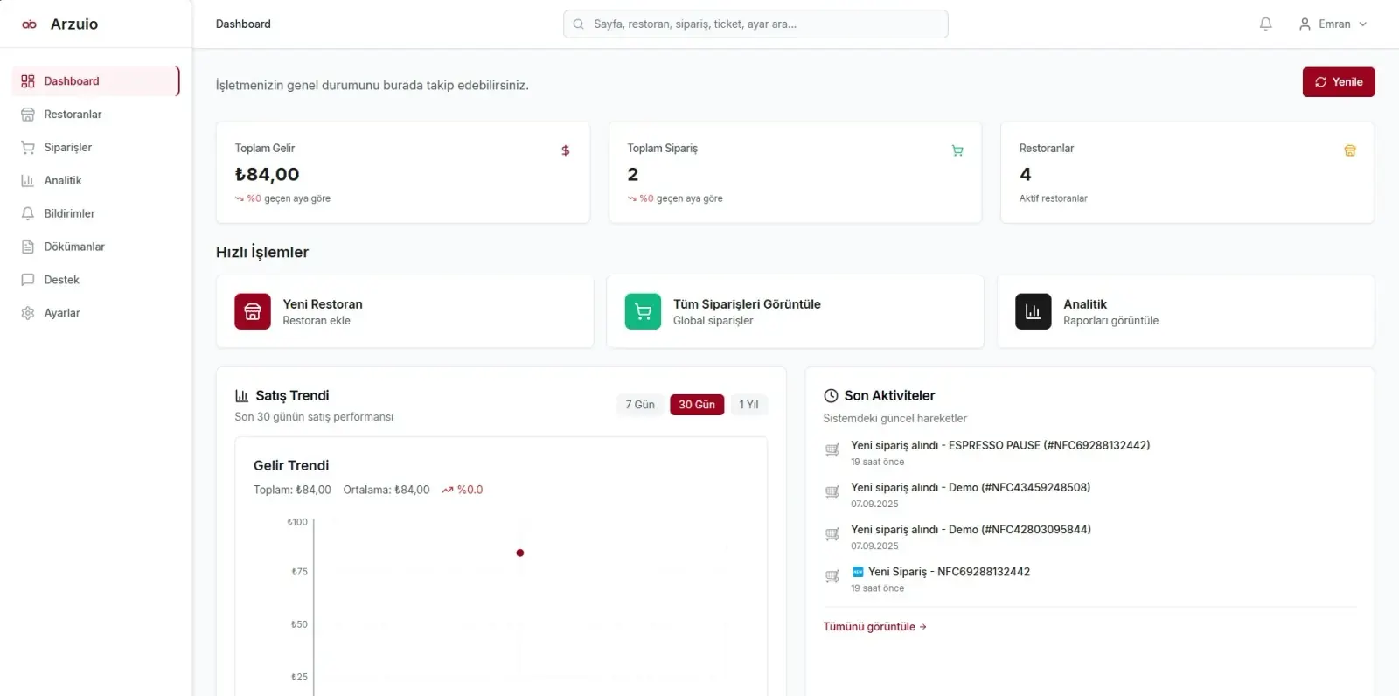The height and width of the screenshot is (696, 1399).
Task: Click the red Yeni Restoran store icon
Action: point(253,311)
